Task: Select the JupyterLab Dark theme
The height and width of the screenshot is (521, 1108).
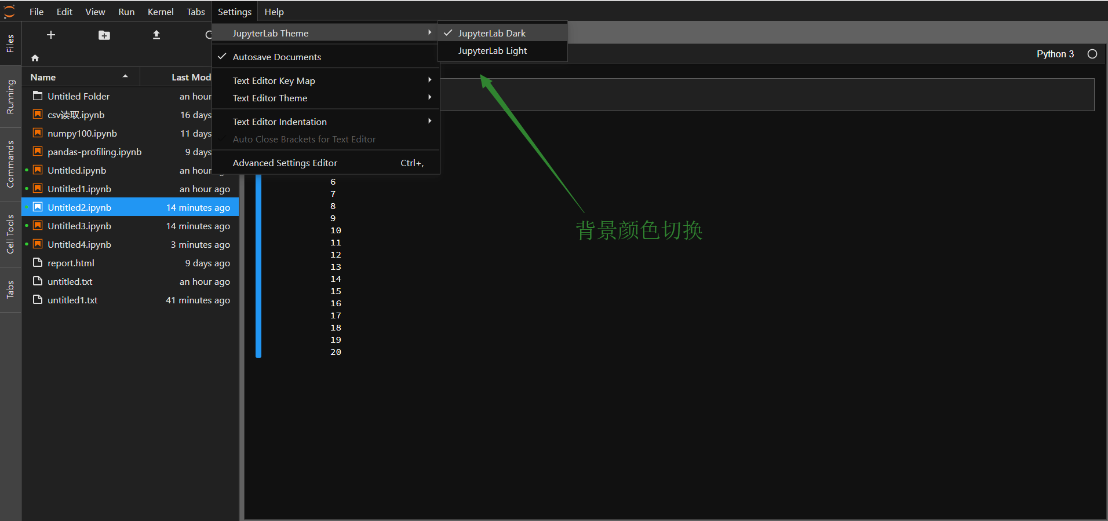Action: tap(502, 33)
